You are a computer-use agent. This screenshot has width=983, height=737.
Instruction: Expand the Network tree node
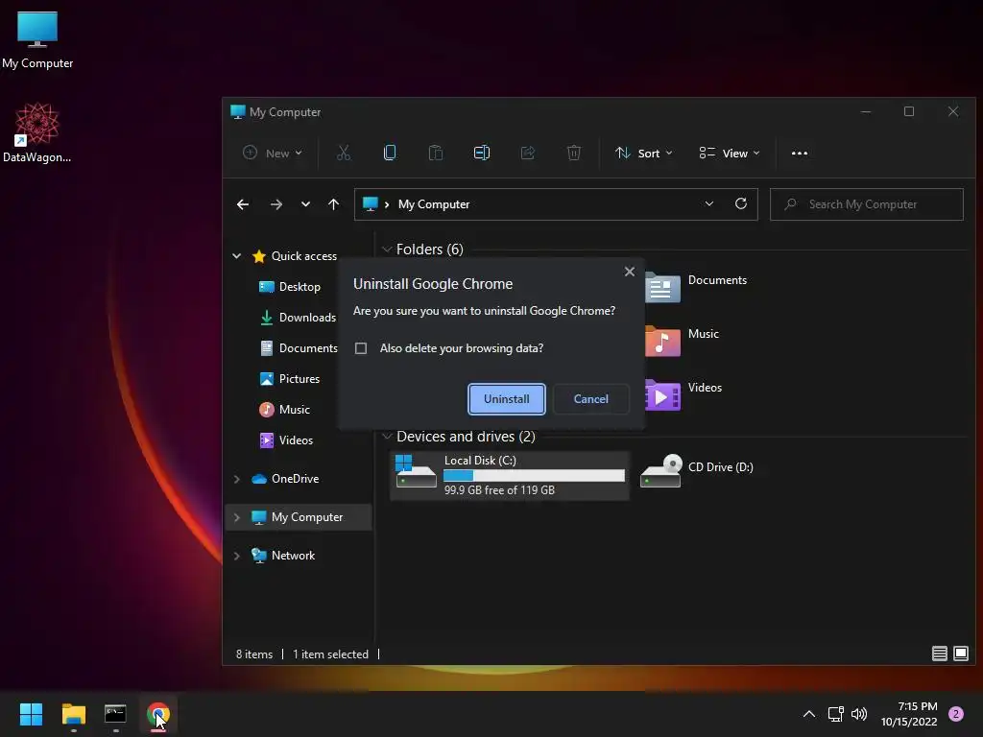(x=237, y=556)
